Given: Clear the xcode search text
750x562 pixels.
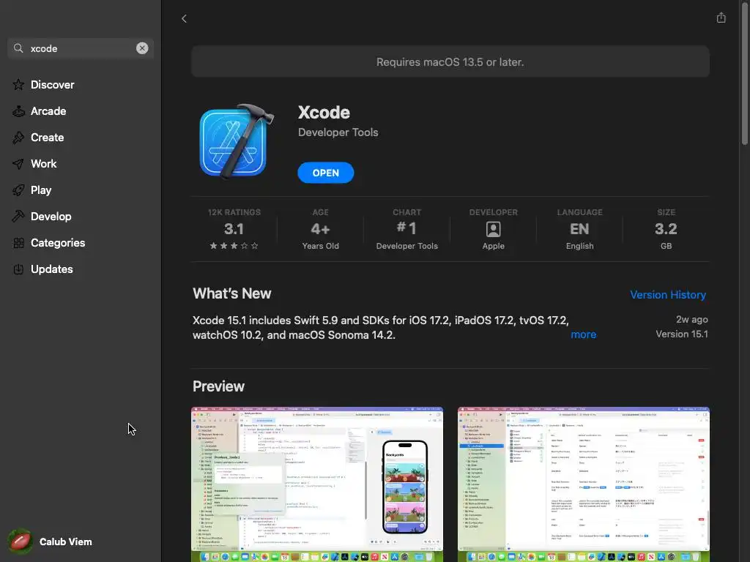Looking at the screenshot, I should pos(142,48).
